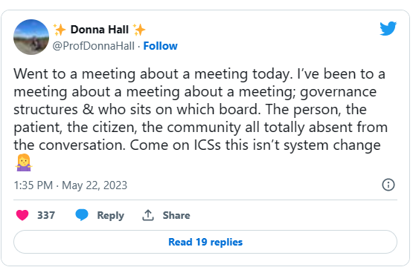
Task: Click the blue reply speech bubble icon
Action: (x=82, y=215)
